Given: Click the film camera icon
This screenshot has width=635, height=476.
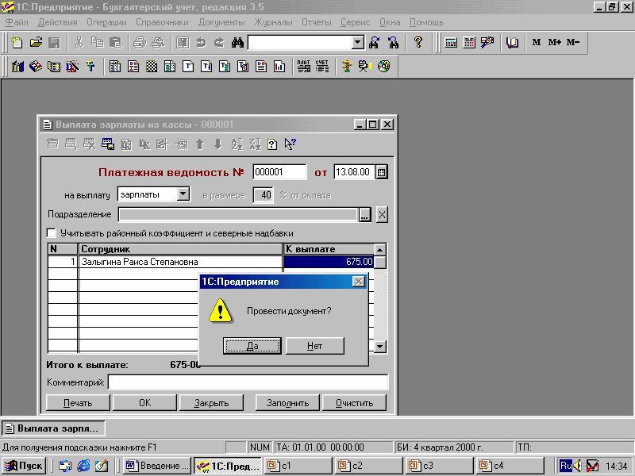Looking at the screenshot, I should point(365,67).
